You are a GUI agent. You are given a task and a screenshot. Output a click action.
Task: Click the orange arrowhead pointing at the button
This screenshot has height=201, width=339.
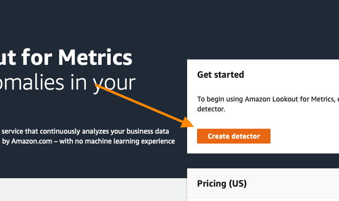(x=187, y=122)
